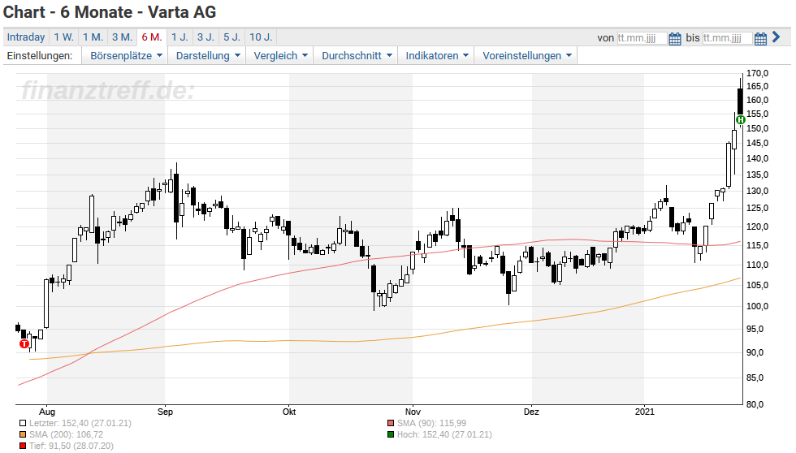Select the 1 J. timeframe tab
The width and height of the screenshot is (796, 453).
coord(180,37)
